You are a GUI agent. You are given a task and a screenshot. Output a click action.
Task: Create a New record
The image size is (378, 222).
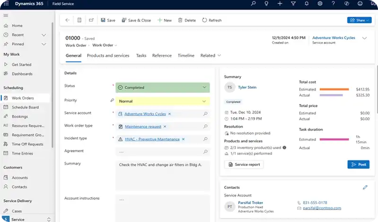[x=165, y=20]
